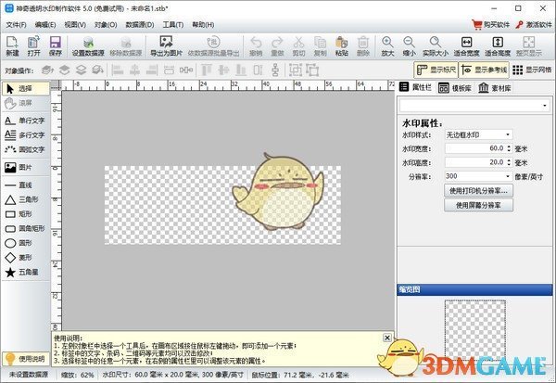Close the 使用说明 yellow hint box
This screenshot has width=556, height=383.
[x=387, y=338]
